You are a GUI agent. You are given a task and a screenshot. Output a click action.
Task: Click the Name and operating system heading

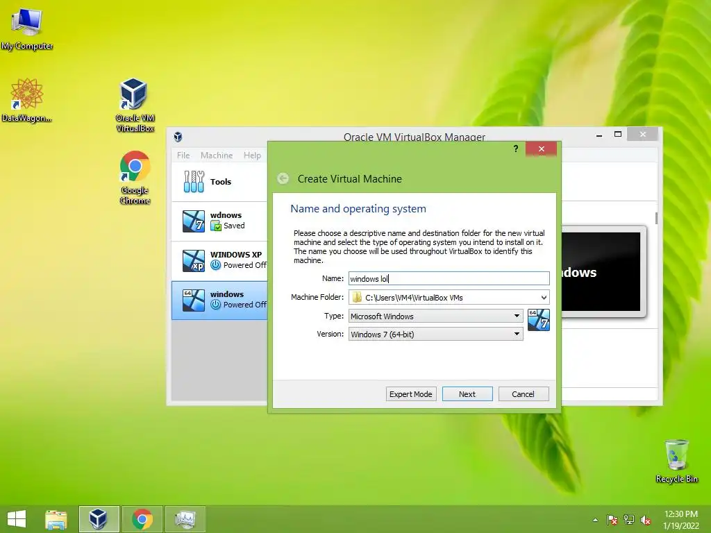click(358, 208)
